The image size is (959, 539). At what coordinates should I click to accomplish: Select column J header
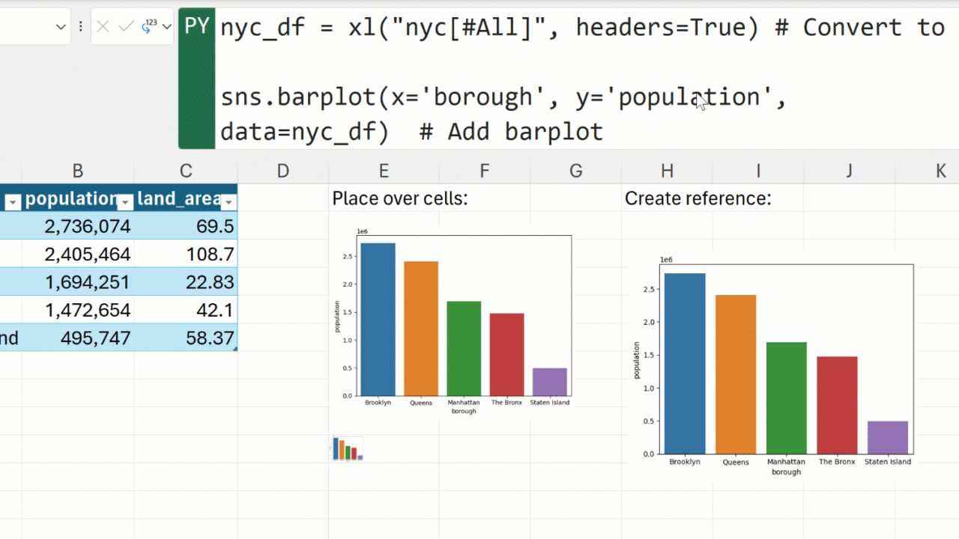pyautogui.click(x=849, y=171)
